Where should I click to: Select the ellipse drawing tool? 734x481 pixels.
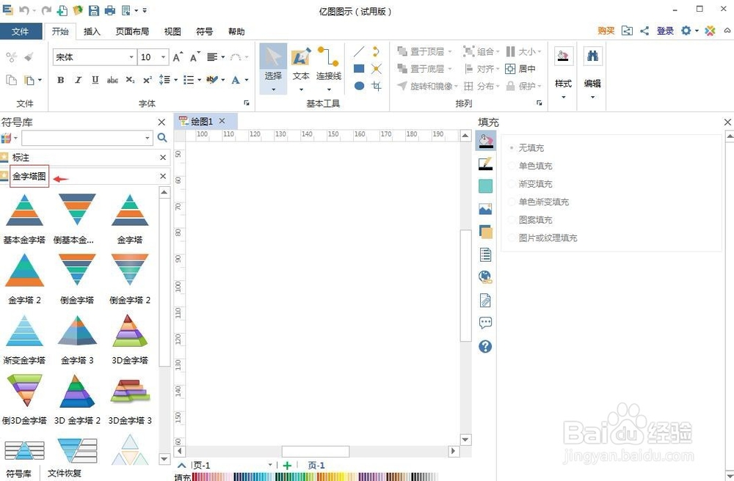coord(357,86)
